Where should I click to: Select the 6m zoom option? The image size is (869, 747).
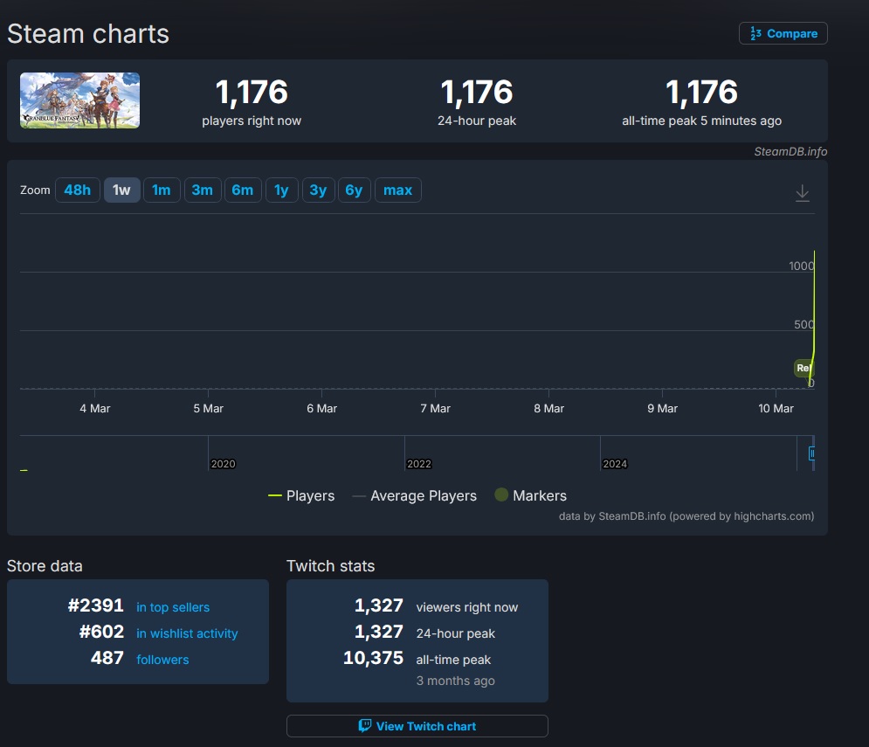(x=243, y=190)
